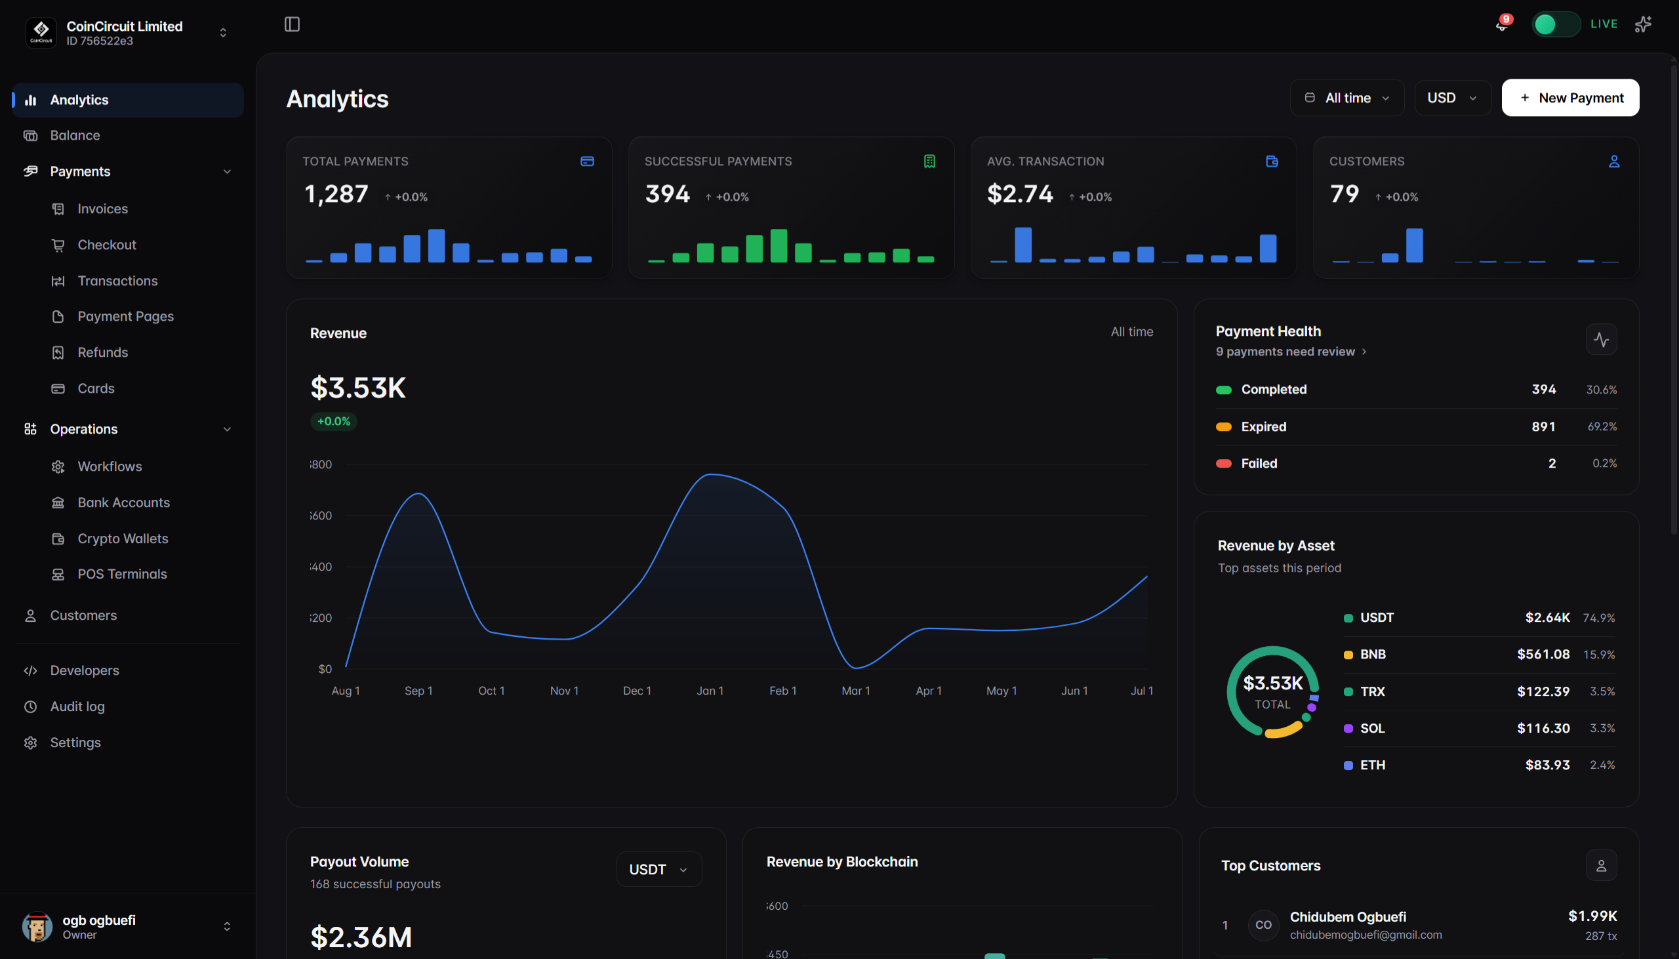
Task: Open Settings from the sidebar
Action: coord(128,743)
